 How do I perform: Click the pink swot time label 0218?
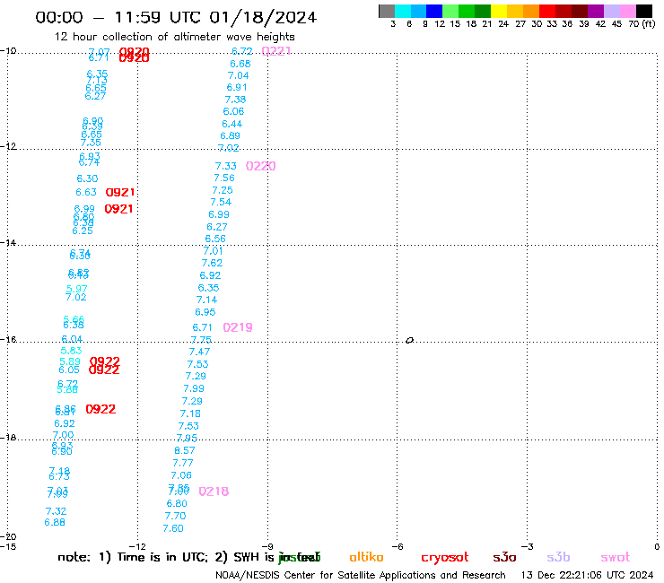click(x=214, y=492)
